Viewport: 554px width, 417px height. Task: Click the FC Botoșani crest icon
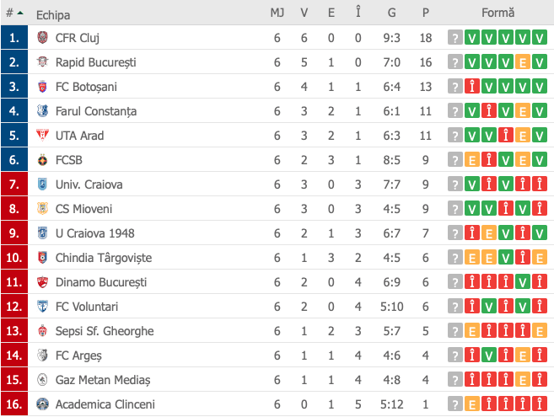(43, 87)
